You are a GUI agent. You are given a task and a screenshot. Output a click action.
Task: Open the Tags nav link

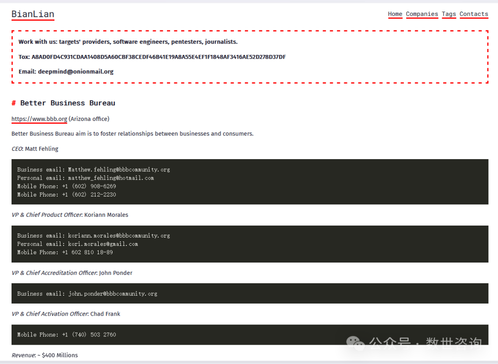[x=449, y=14]
